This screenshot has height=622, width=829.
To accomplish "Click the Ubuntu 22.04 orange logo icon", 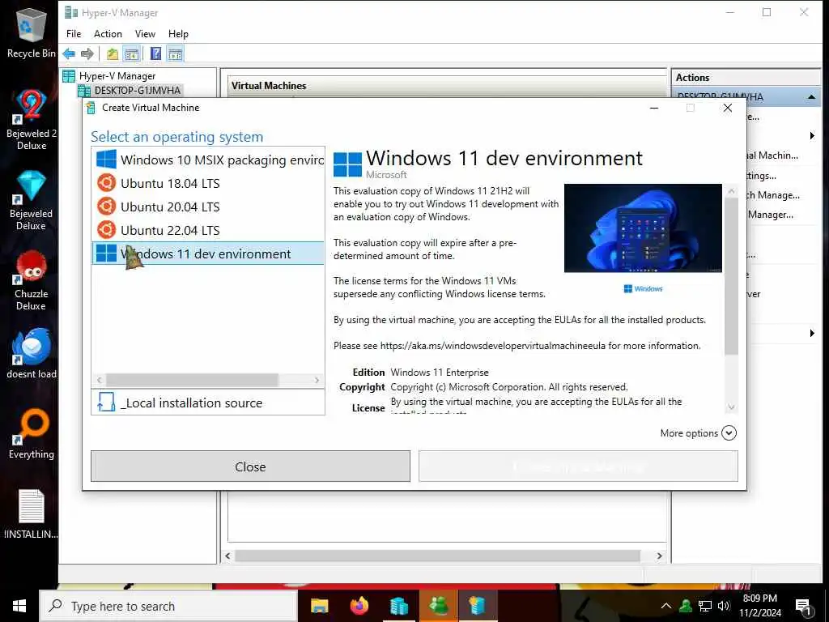I will pos(106,229).
